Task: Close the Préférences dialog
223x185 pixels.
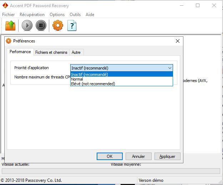Action: tap(178, 41)
